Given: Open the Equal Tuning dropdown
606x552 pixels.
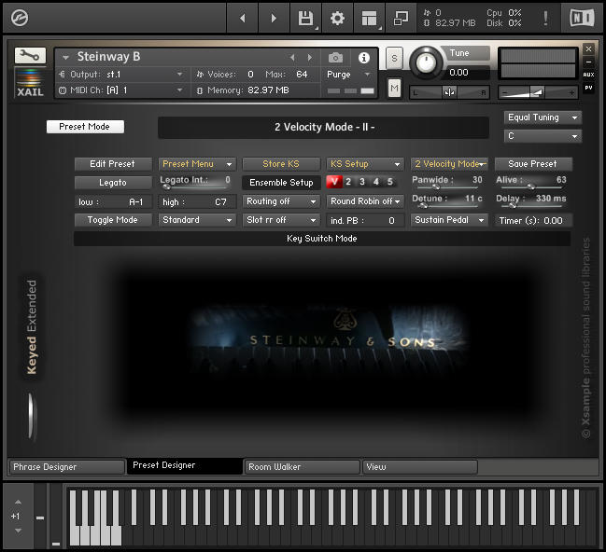Looking at the screenshot, I should tap(543, 117).
